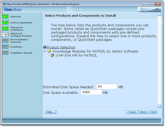This screenshot has width=165, height=127.
Task: Maximize the Internet Explorer window
Action: point(151,4)
